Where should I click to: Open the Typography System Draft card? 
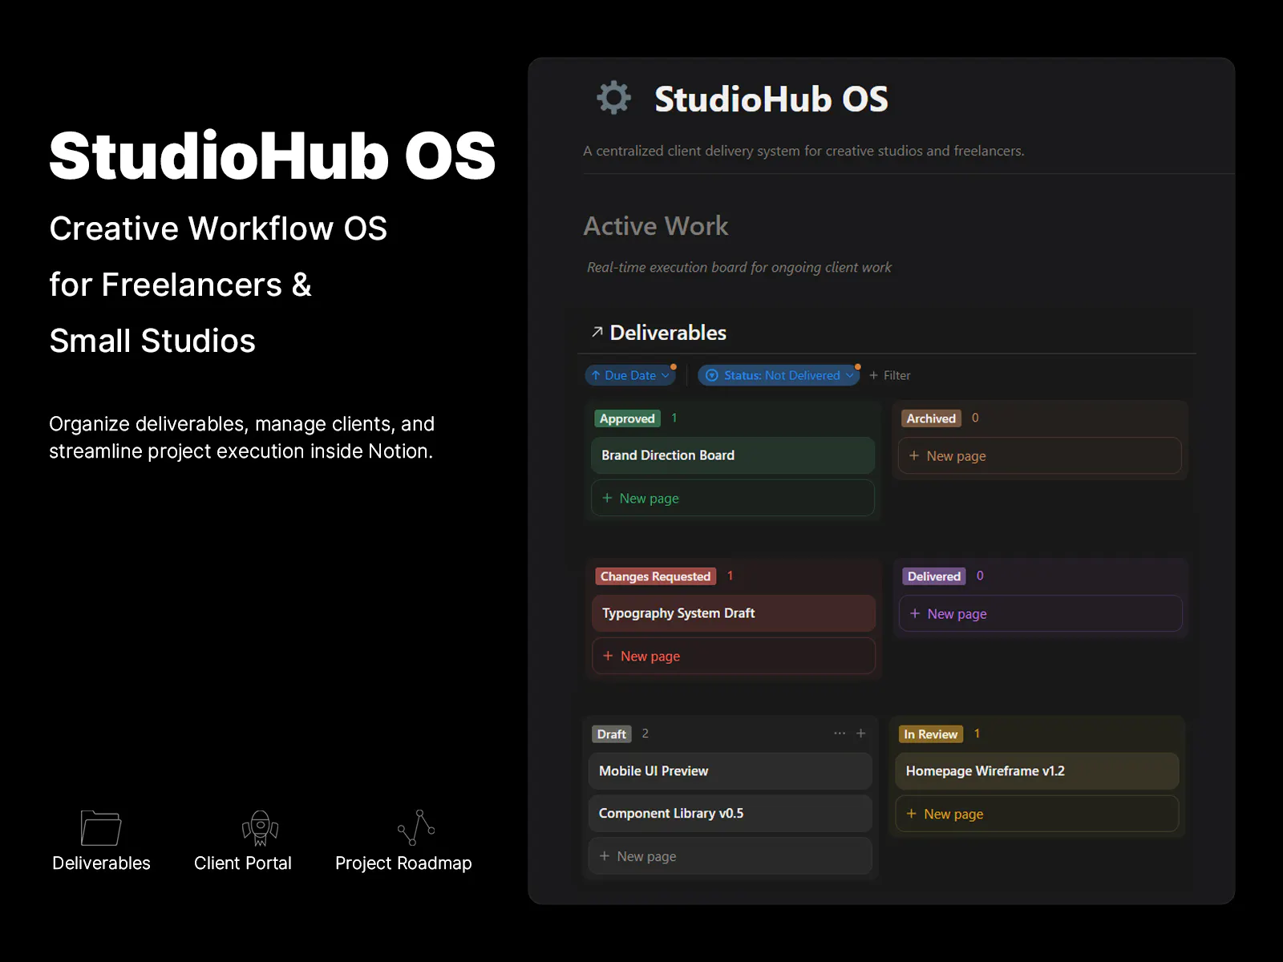[x=734, y=613]
